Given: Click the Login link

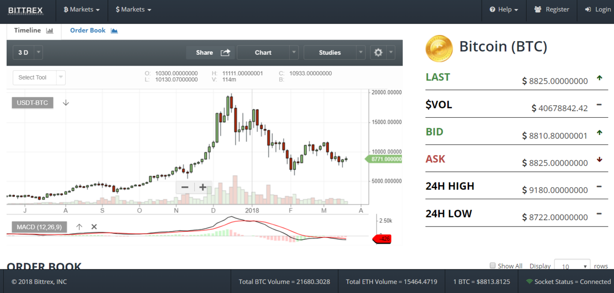Looking at the screenshot, I should tap(598, 10).
